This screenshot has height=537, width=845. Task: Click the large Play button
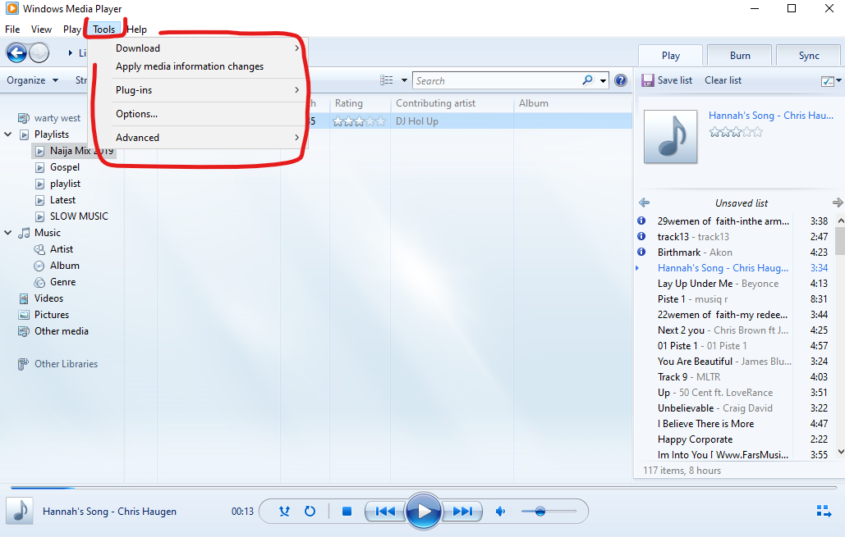point(424,511)
